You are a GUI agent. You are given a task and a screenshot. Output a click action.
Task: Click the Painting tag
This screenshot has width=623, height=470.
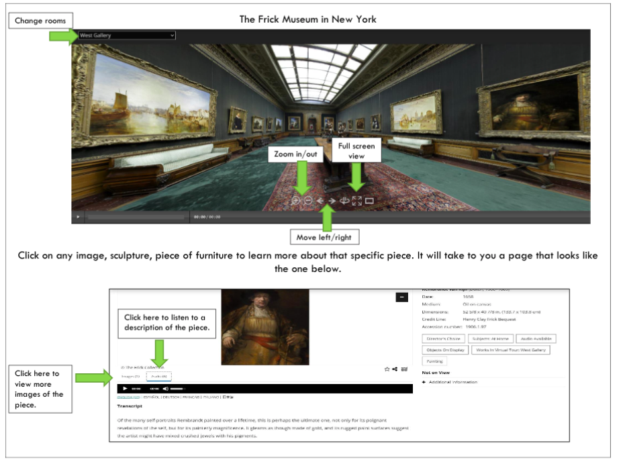click(x=434, y=361)
